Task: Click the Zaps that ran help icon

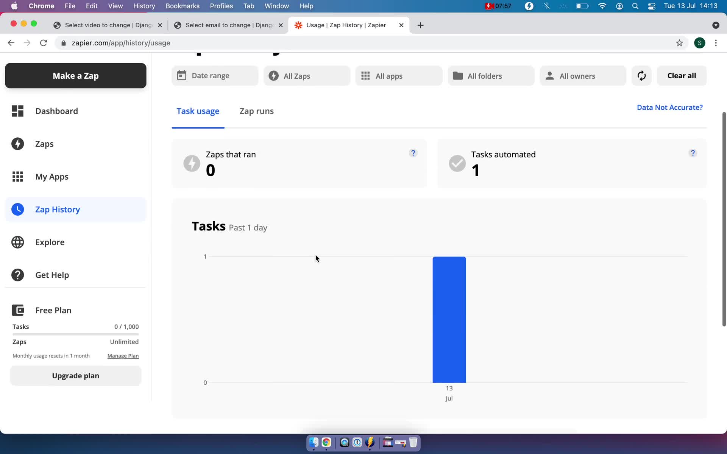Action: coord(413,153)
